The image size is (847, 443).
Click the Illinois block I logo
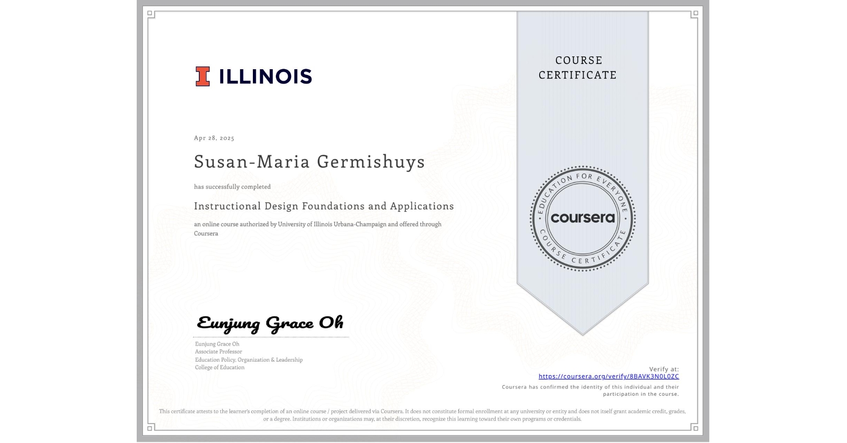point(203,76)
